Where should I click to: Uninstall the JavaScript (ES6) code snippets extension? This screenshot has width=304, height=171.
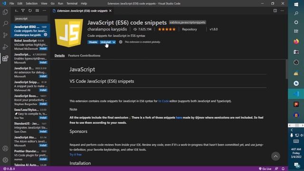click(105, 42)
